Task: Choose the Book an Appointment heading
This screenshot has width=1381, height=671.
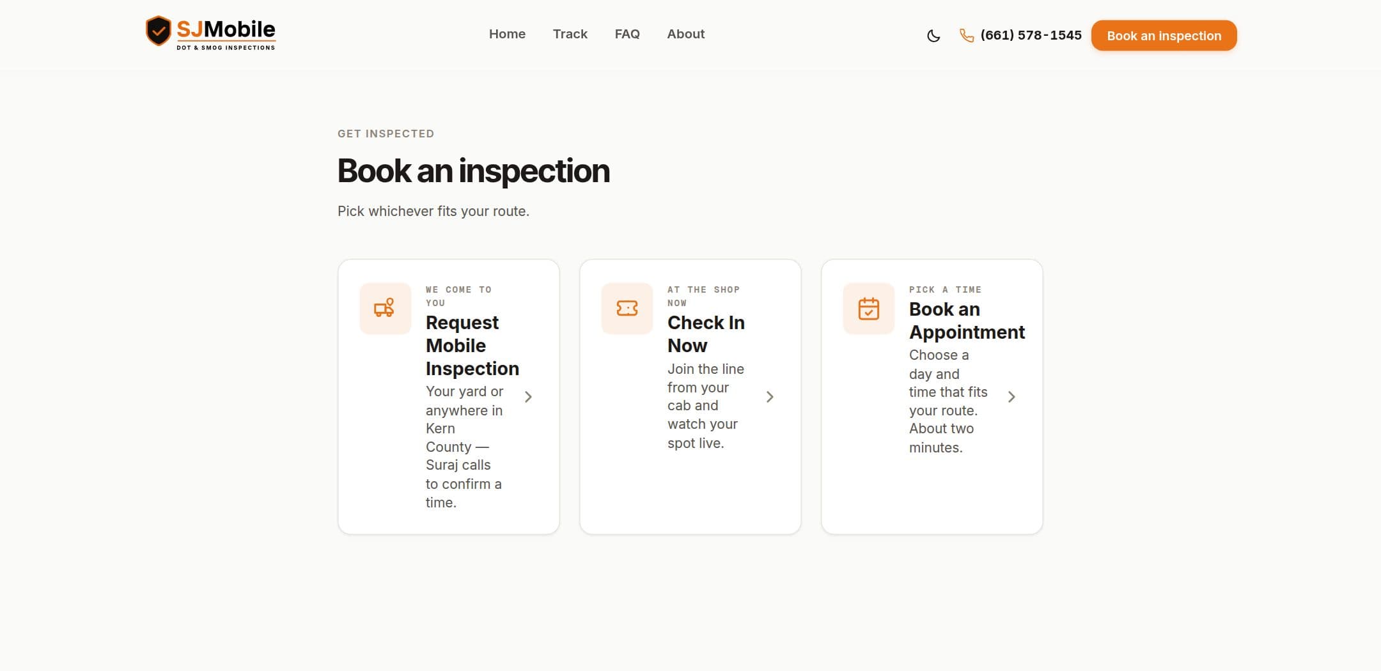Action: (x=967, y=321)
